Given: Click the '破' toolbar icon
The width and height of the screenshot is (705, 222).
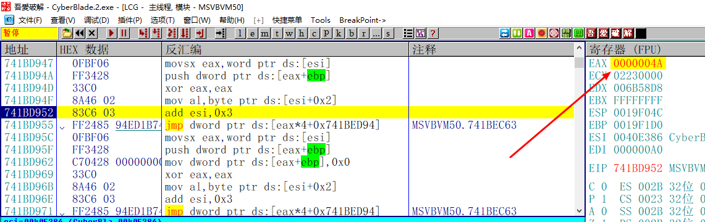Looking at the screenshot, I should [x=616, y=33].
